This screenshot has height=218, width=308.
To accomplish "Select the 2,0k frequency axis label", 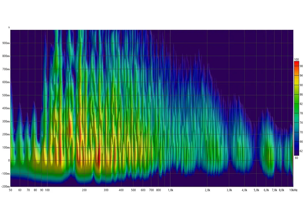I will 207,190.
